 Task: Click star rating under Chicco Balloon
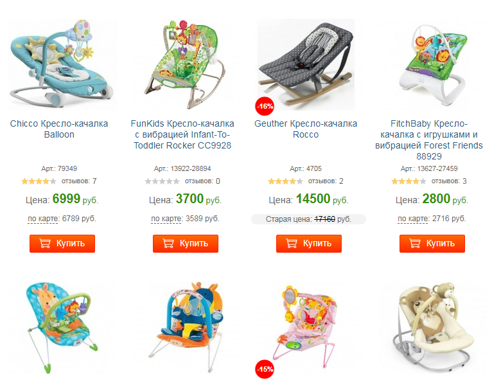pos(39,181)
